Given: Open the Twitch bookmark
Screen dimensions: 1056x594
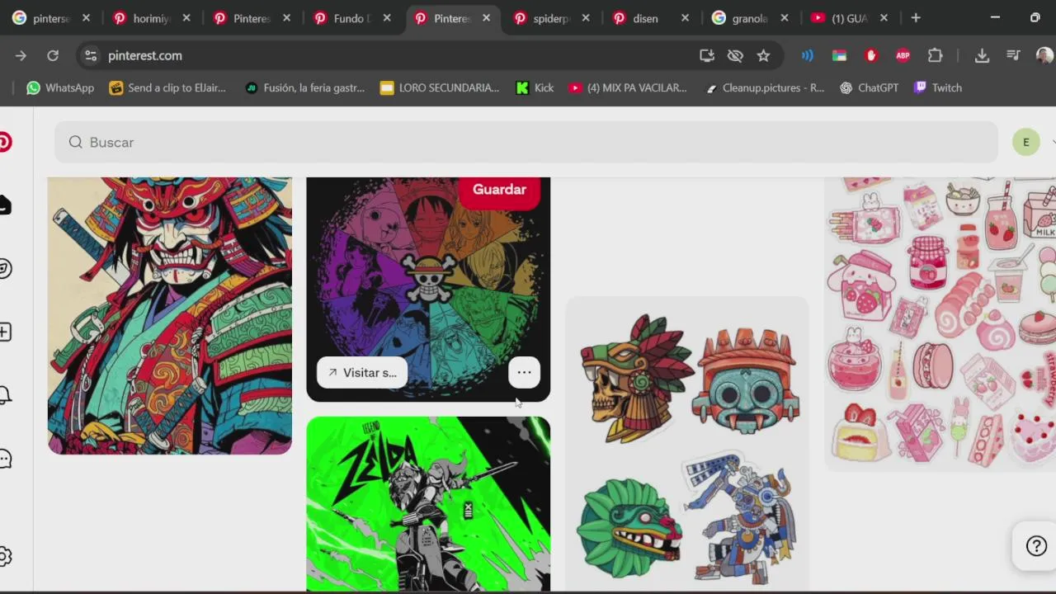Looking at the screenshot, I should (x=938, y=87).
